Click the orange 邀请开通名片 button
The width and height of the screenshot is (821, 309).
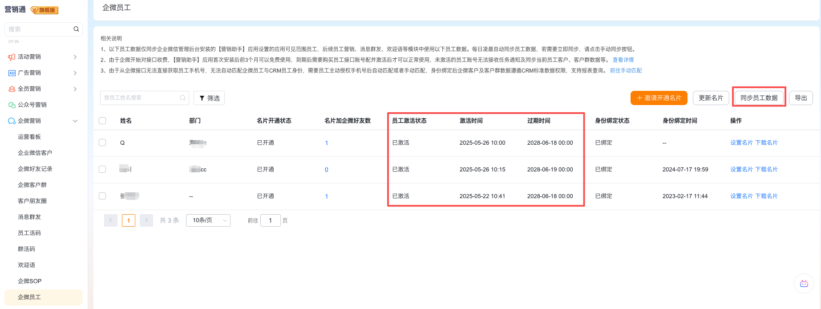pos(659,98)
